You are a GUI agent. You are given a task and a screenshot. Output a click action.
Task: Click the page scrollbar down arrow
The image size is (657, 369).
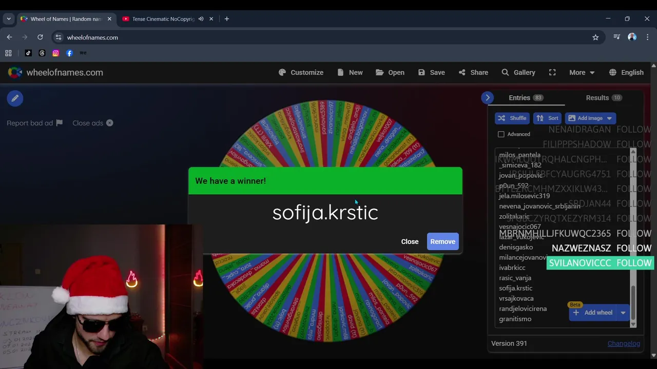tap(653, 355)
